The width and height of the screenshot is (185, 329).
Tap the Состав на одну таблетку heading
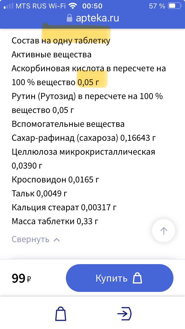tap(61, 41)
